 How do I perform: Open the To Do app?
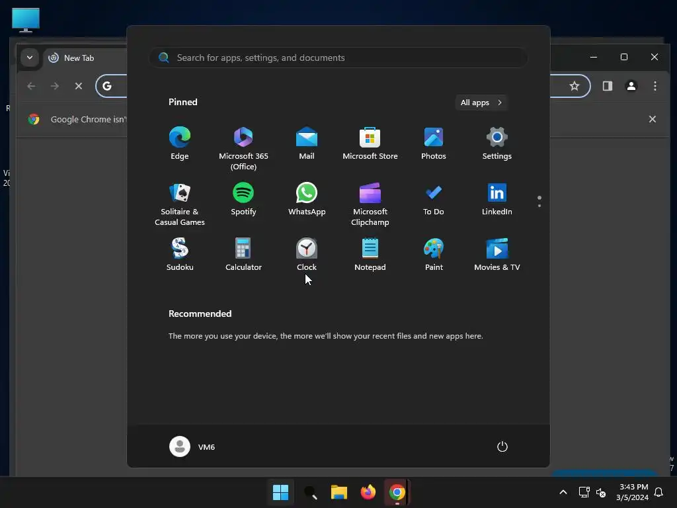pyautogui.click(x=434, y=199)
